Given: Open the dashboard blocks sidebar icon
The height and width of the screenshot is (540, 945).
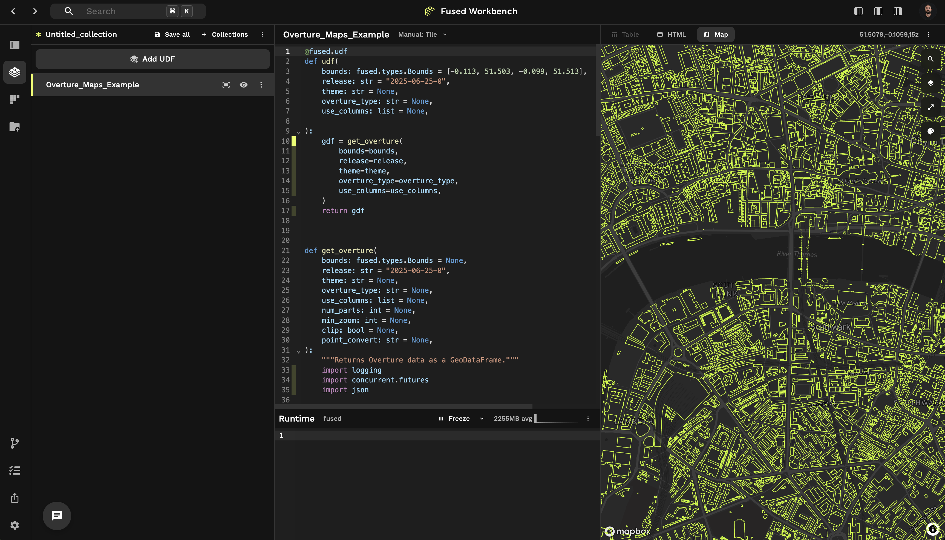Looking at the screenshot, I should click(15, 99).
